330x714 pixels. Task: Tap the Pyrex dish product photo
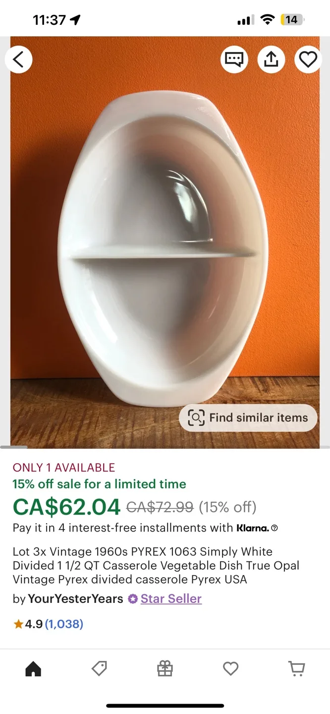coord(165,242)
